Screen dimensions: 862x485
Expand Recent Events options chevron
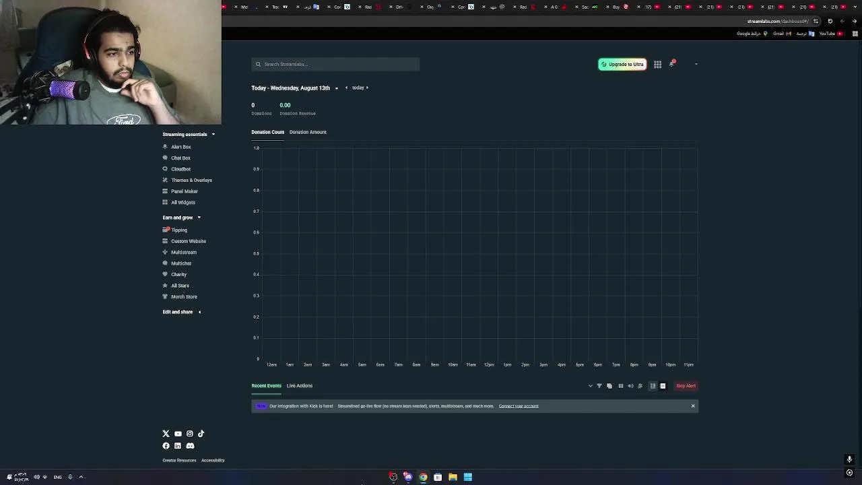pos(591,386)
